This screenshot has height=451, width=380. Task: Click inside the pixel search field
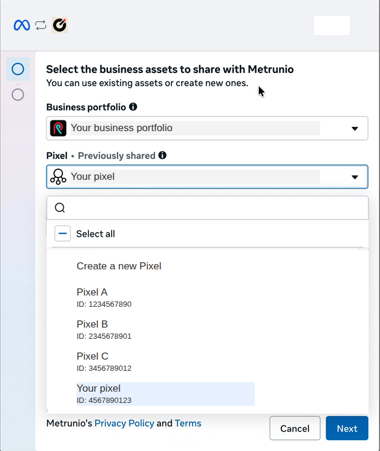(207, 208)
